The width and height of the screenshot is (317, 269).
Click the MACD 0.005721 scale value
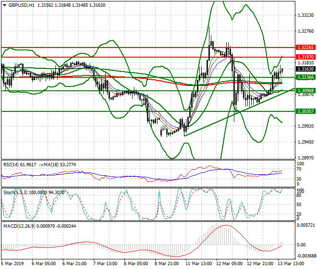[306, 225]
